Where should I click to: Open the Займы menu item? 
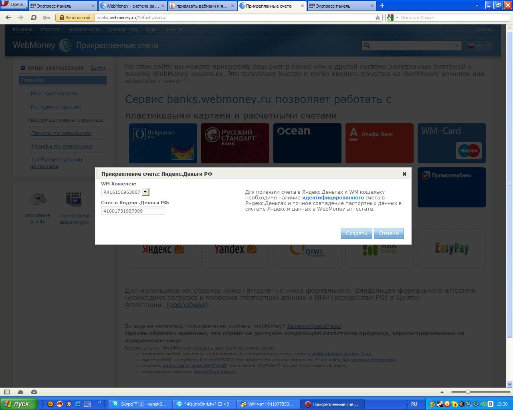click(x=152, y=30)
